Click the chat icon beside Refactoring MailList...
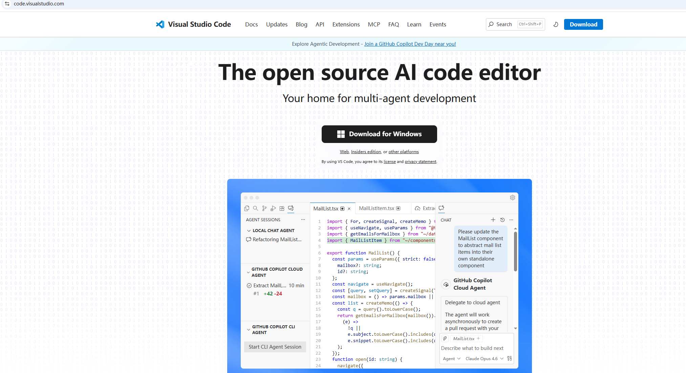The image size is (686, 373). [x=249, y=240]
